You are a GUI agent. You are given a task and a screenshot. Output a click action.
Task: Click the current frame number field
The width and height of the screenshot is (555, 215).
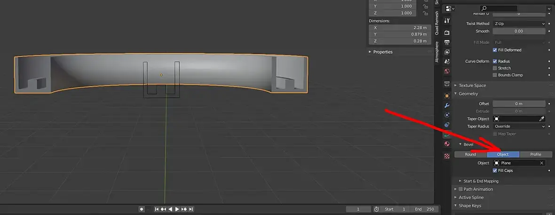(x=358, y=209)
